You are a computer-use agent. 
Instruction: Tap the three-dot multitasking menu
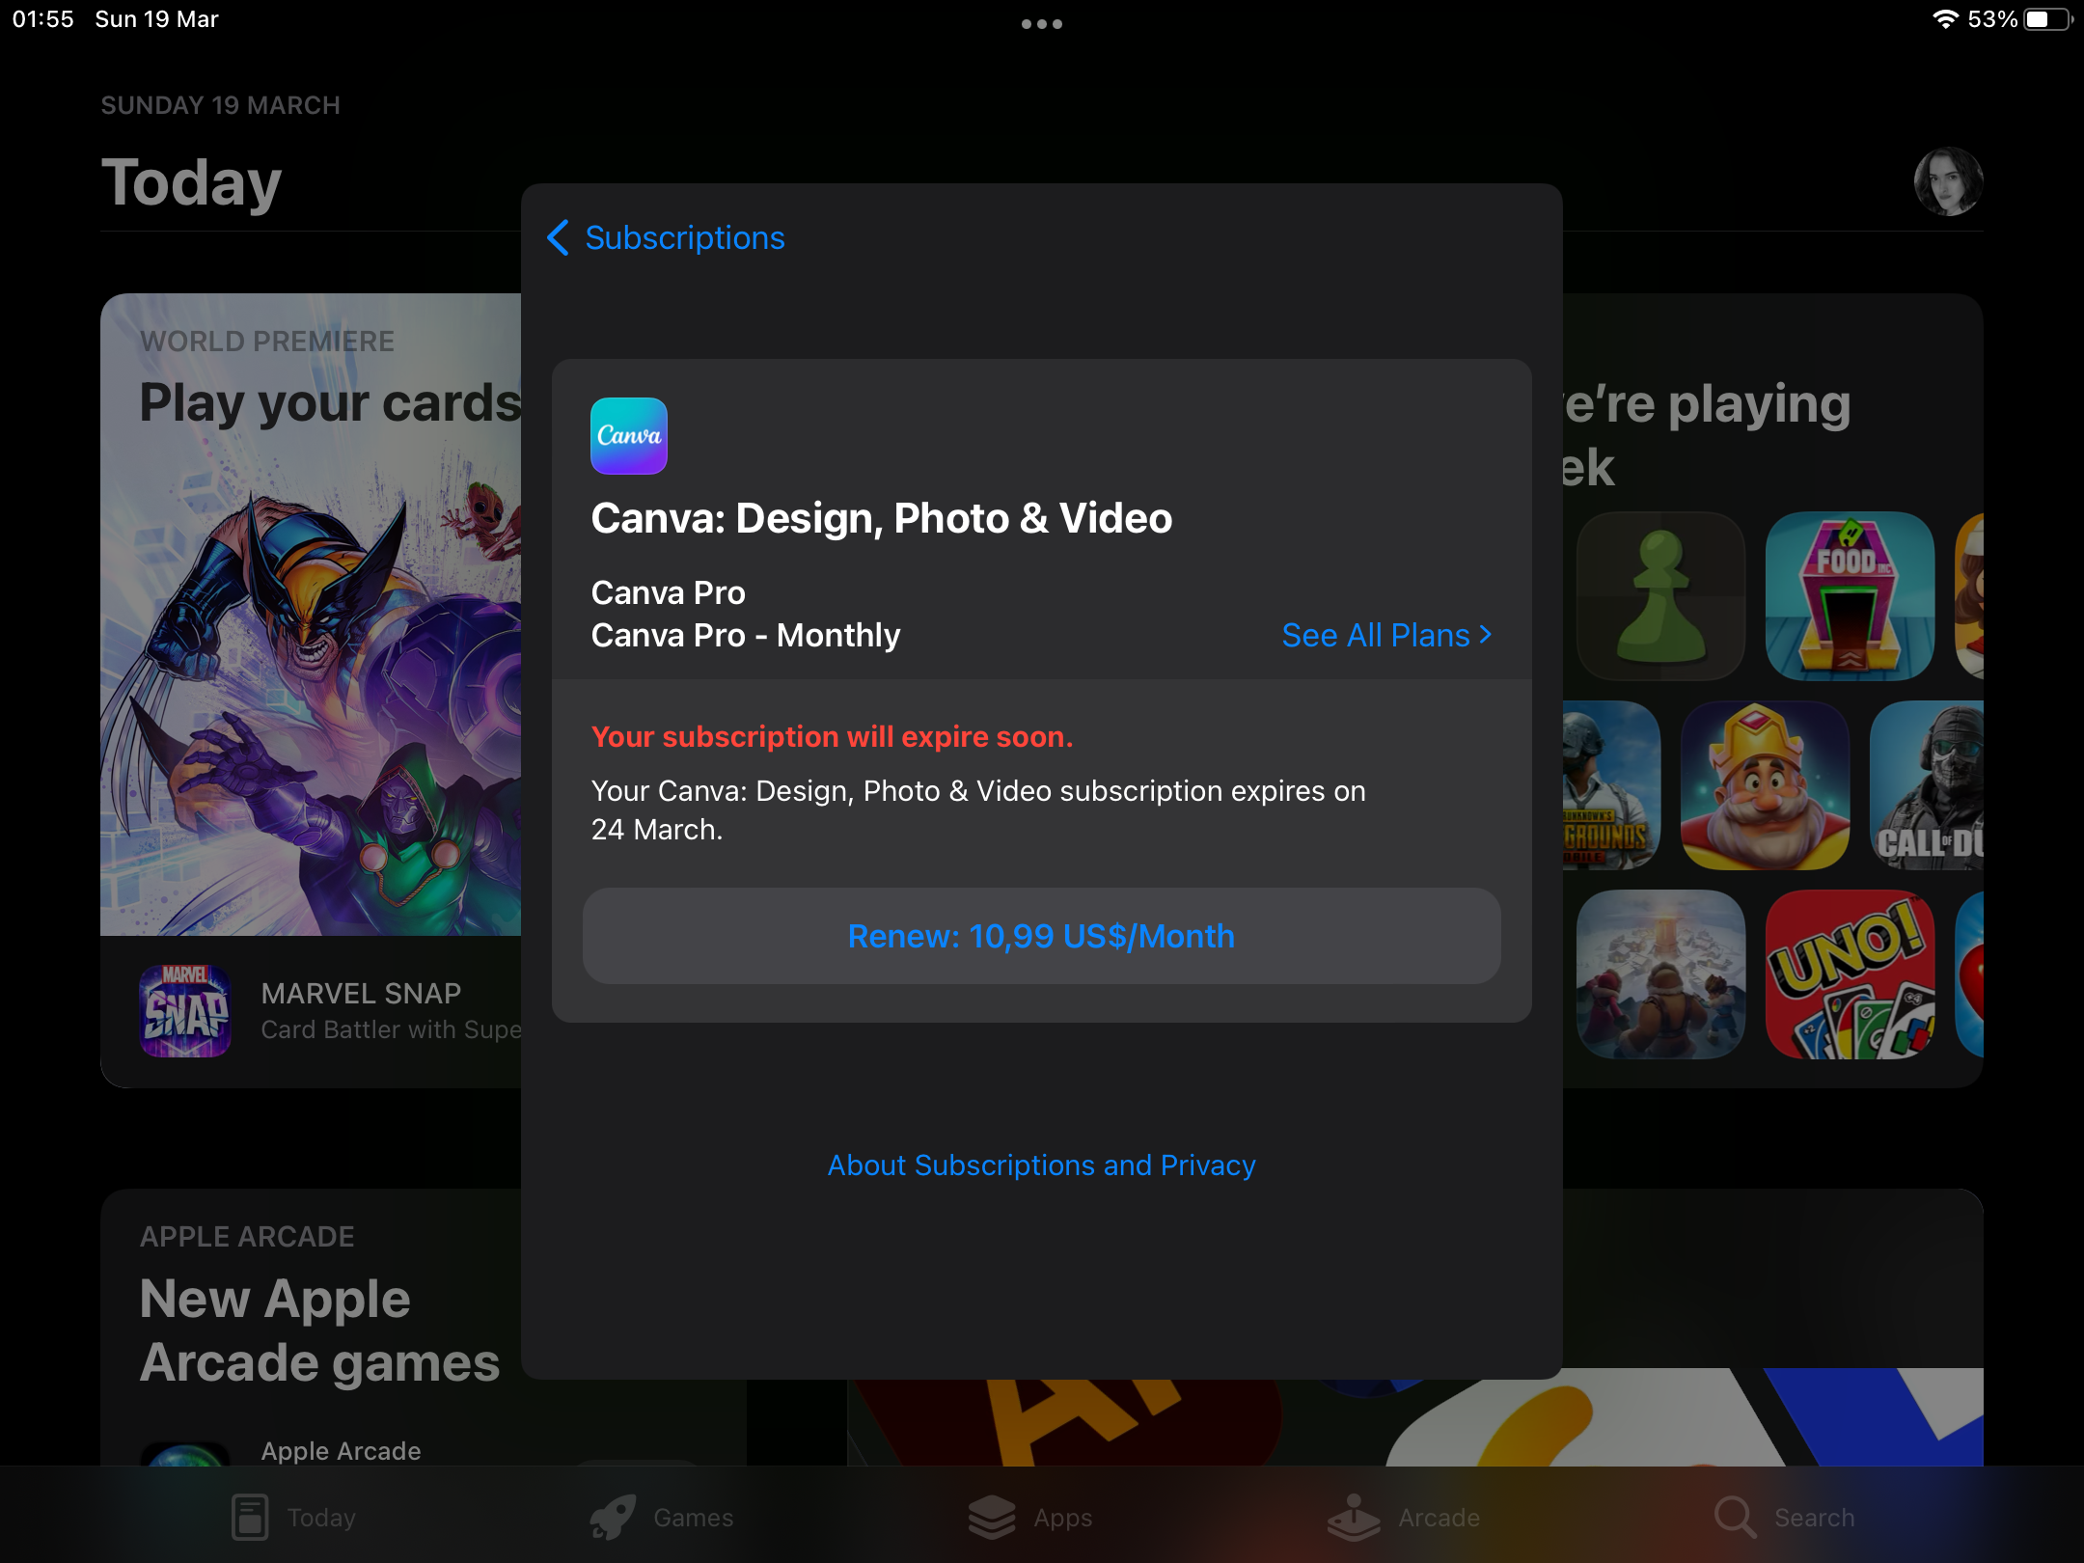click(x=1041, y=24)
